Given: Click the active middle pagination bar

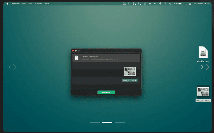Looking at the screenshot, I should pyautogui.click(x=107, y=123).
